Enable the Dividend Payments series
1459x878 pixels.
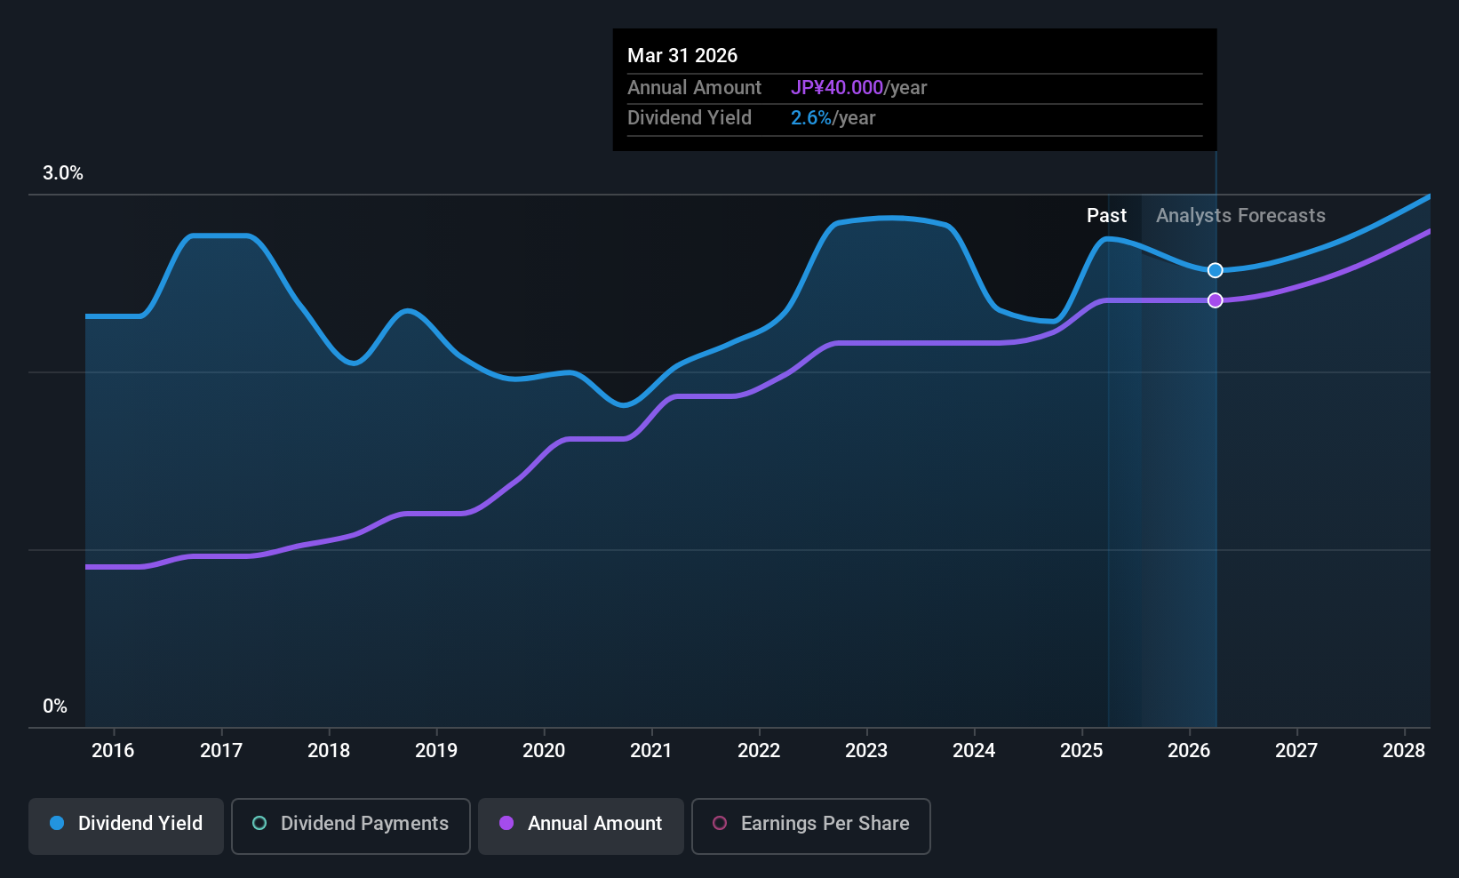point(351,826)
